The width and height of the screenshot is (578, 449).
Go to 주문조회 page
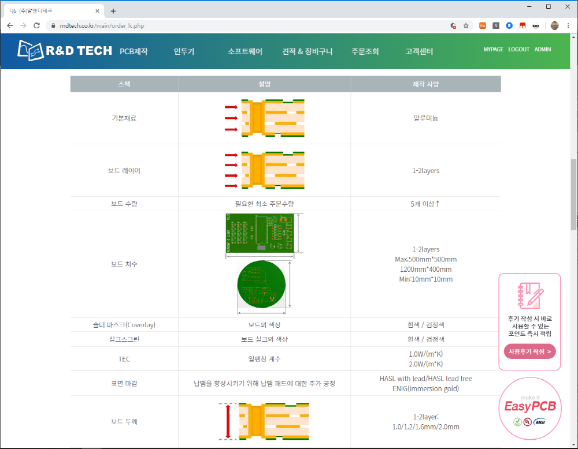point(365,51)
